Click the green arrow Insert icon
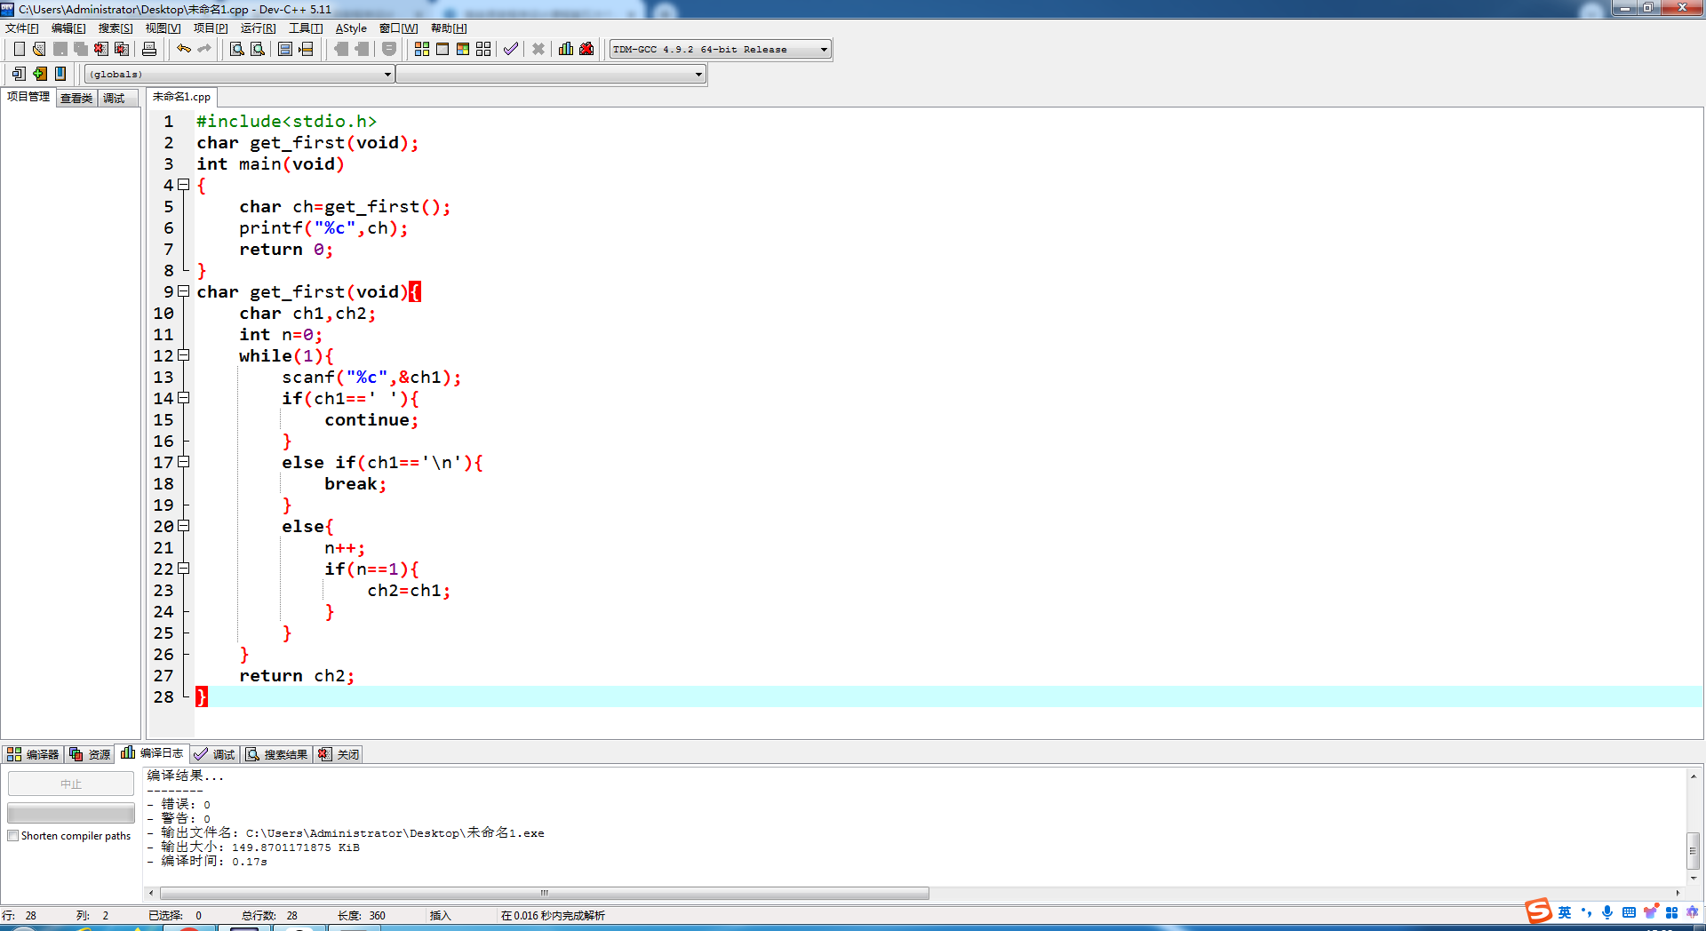This screenshot has width=1706, height=931. tap(39, 74)
